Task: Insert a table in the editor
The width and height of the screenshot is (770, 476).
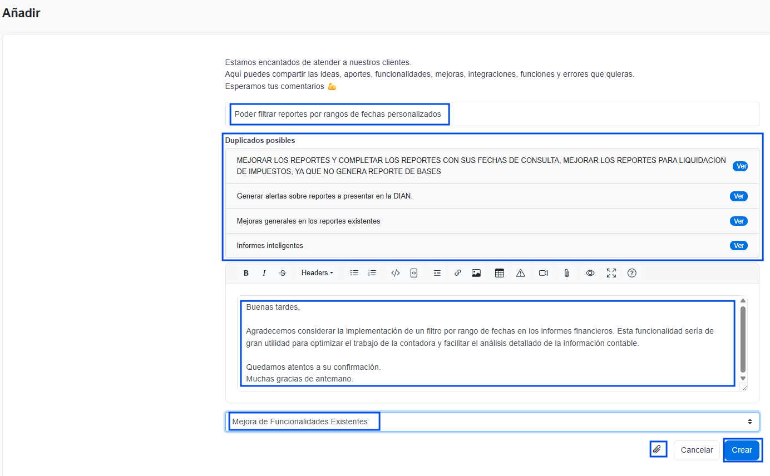Action: [500, 273]
